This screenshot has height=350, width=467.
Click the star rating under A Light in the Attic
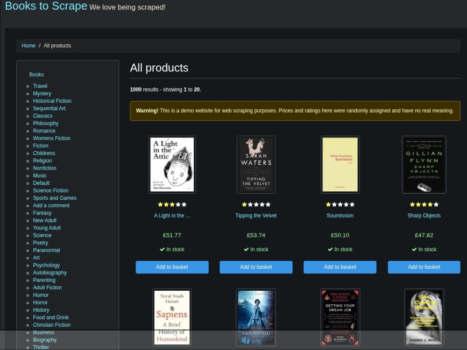click(172, 204)
